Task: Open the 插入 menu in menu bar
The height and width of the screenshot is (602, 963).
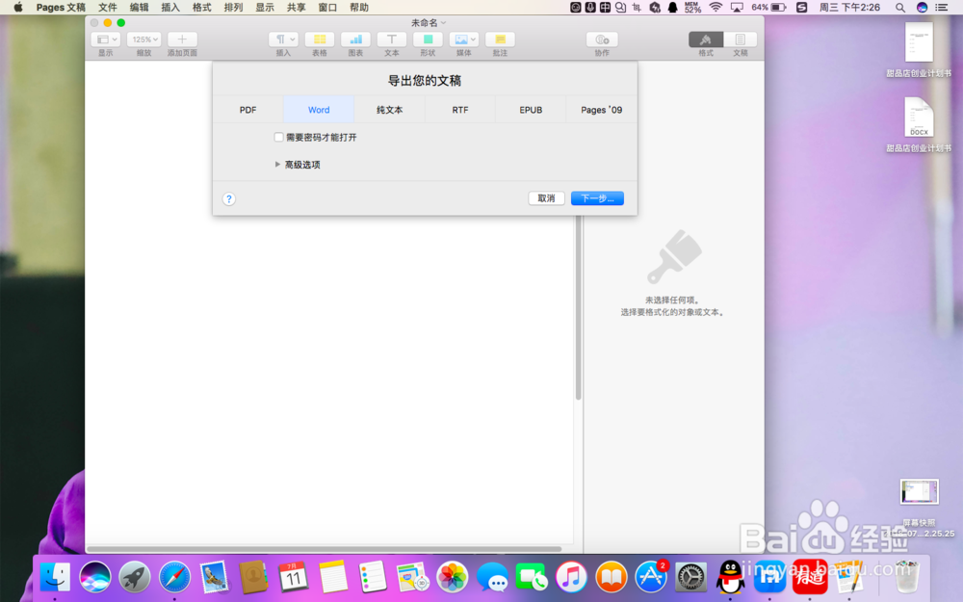Action: [x=170, y=8]
